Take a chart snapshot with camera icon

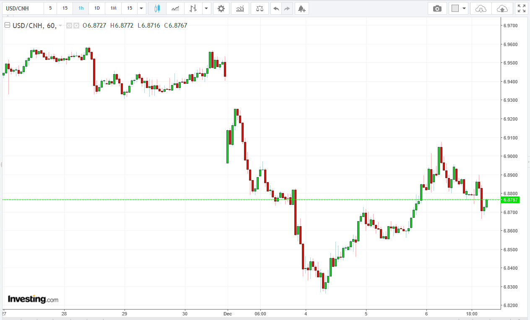click(x=437, y=8)
